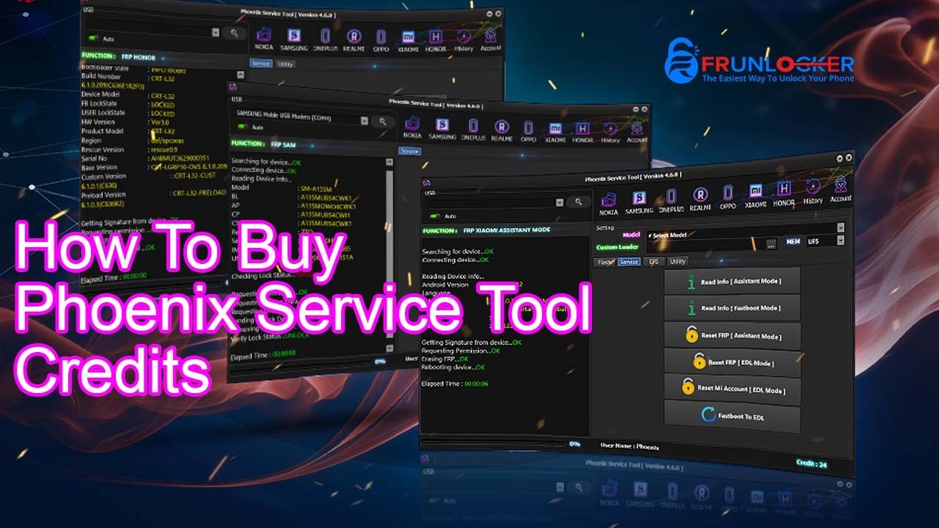Click the progress bar in the front window
This screenshot has height=528, width=939.
[493, 444]
